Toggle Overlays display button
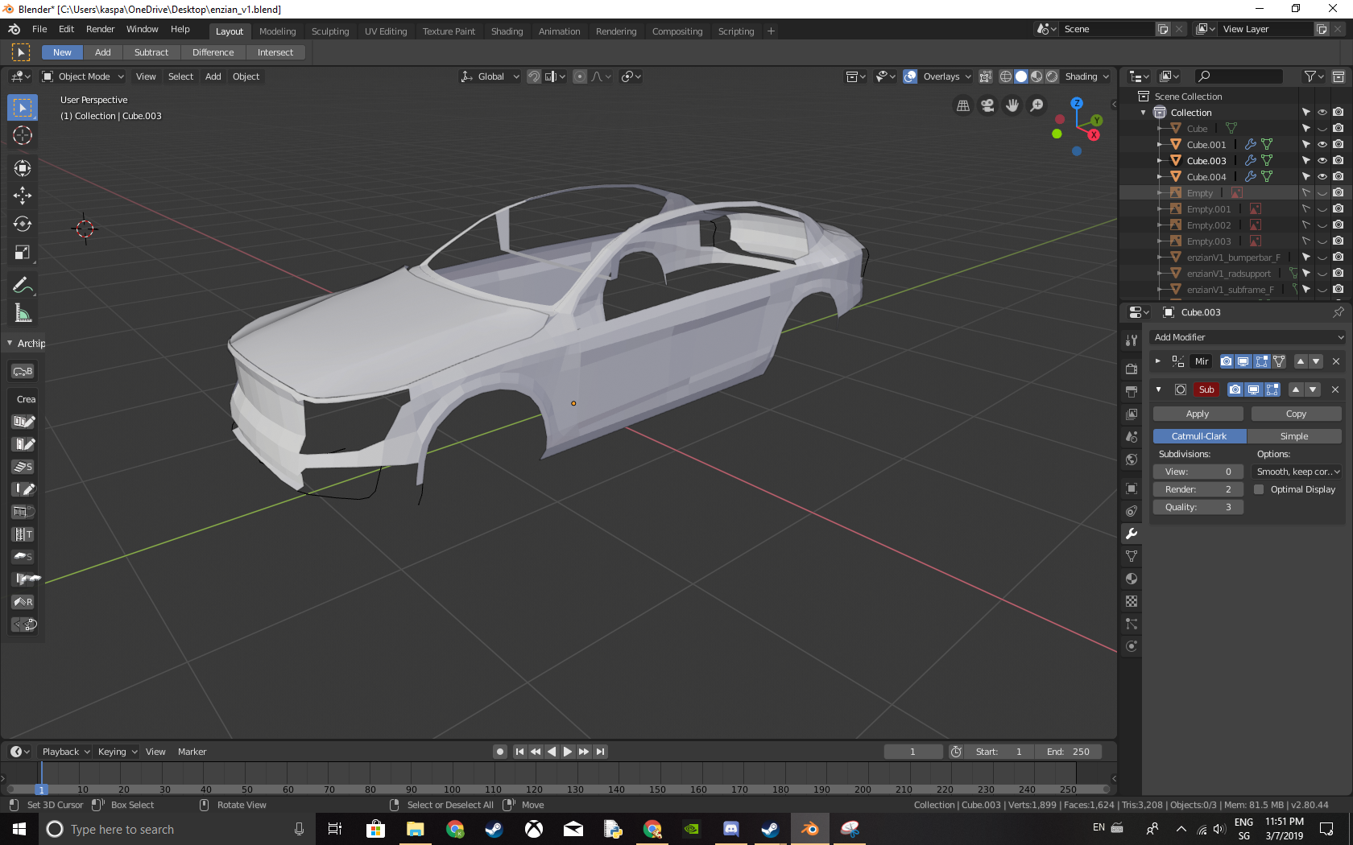The image size is (1353, 845). (910, 76)
